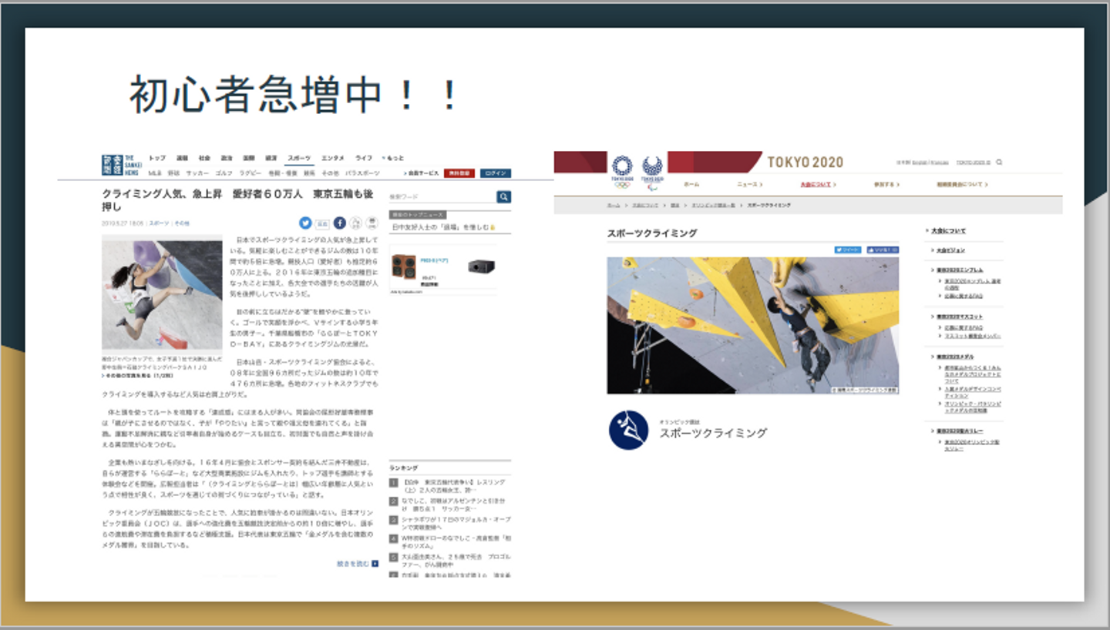Viewport: 1110px width, 630px height.
Task: Click the Sankei search keyword field
Action: [442, 197]
